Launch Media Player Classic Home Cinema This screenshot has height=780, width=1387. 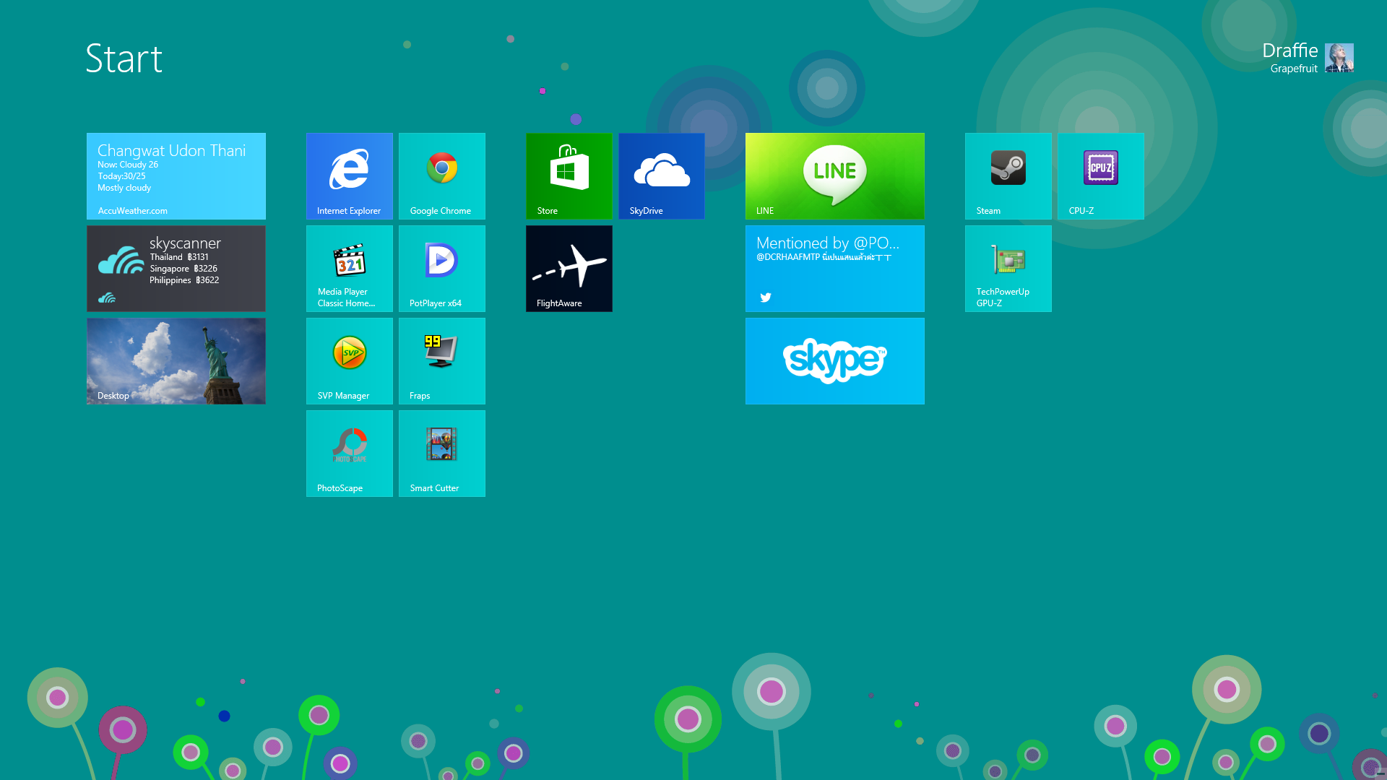[x=350, y=268]
